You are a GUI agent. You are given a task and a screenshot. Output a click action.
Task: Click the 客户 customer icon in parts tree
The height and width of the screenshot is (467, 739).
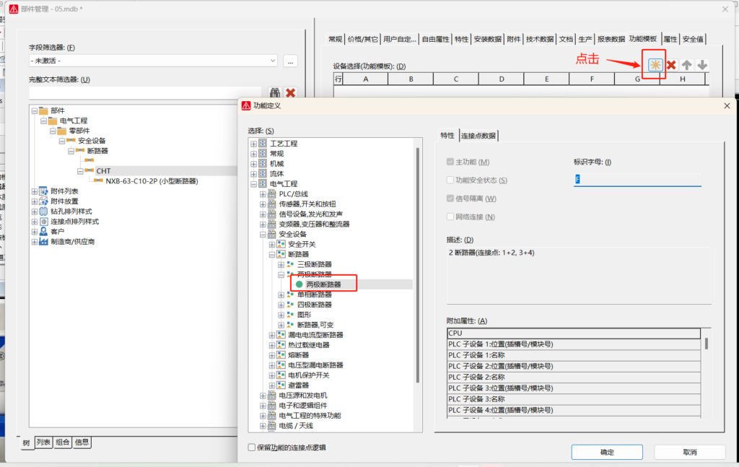pyautogui.click(x=44, y=232)
